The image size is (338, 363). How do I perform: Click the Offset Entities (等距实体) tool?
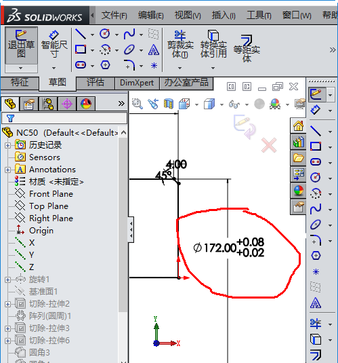coord(247,49)
